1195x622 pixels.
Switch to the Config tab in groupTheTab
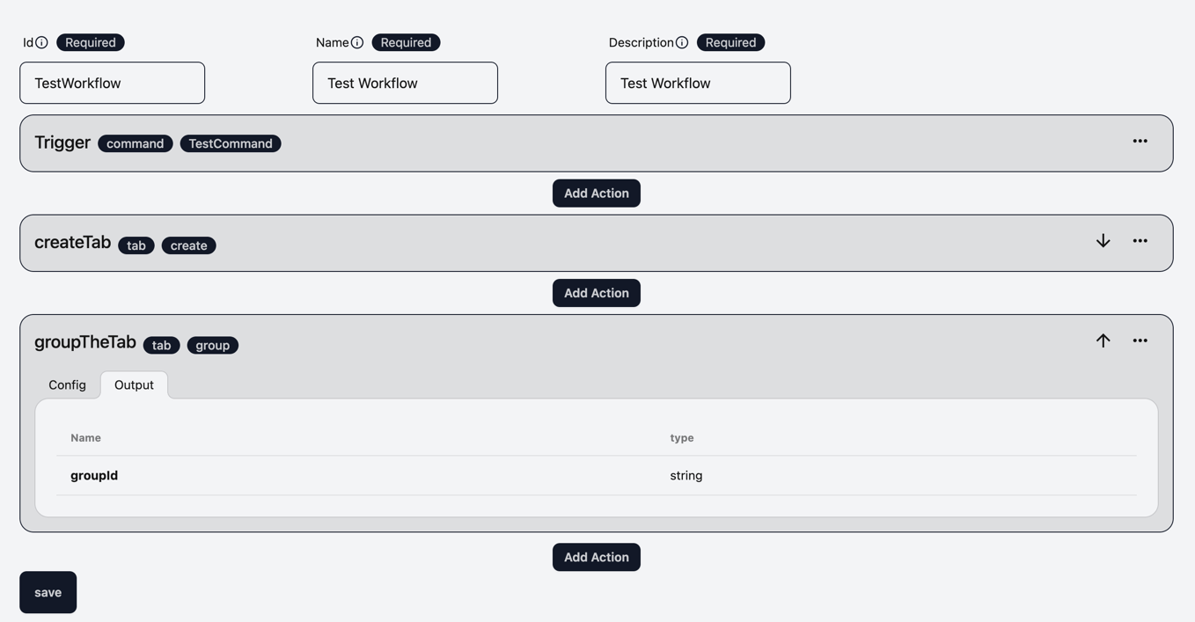[x=67, y=384]
